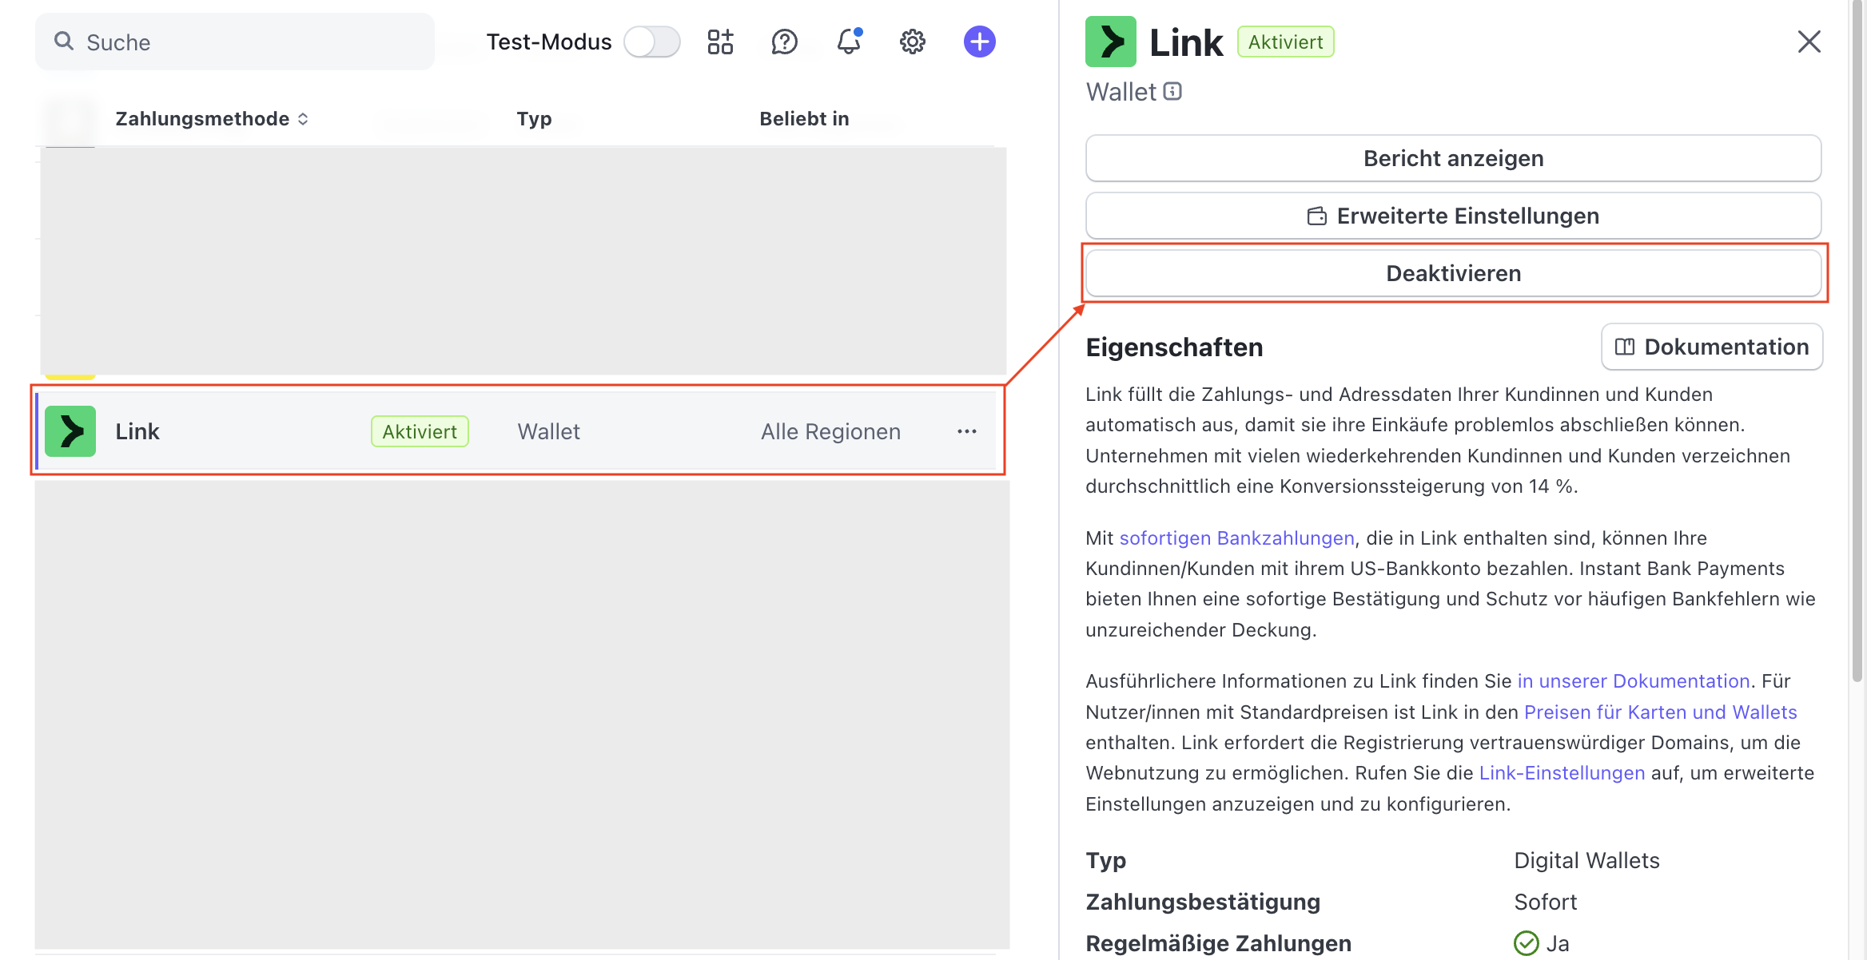Open the apps grid icon

coord(720,42)
